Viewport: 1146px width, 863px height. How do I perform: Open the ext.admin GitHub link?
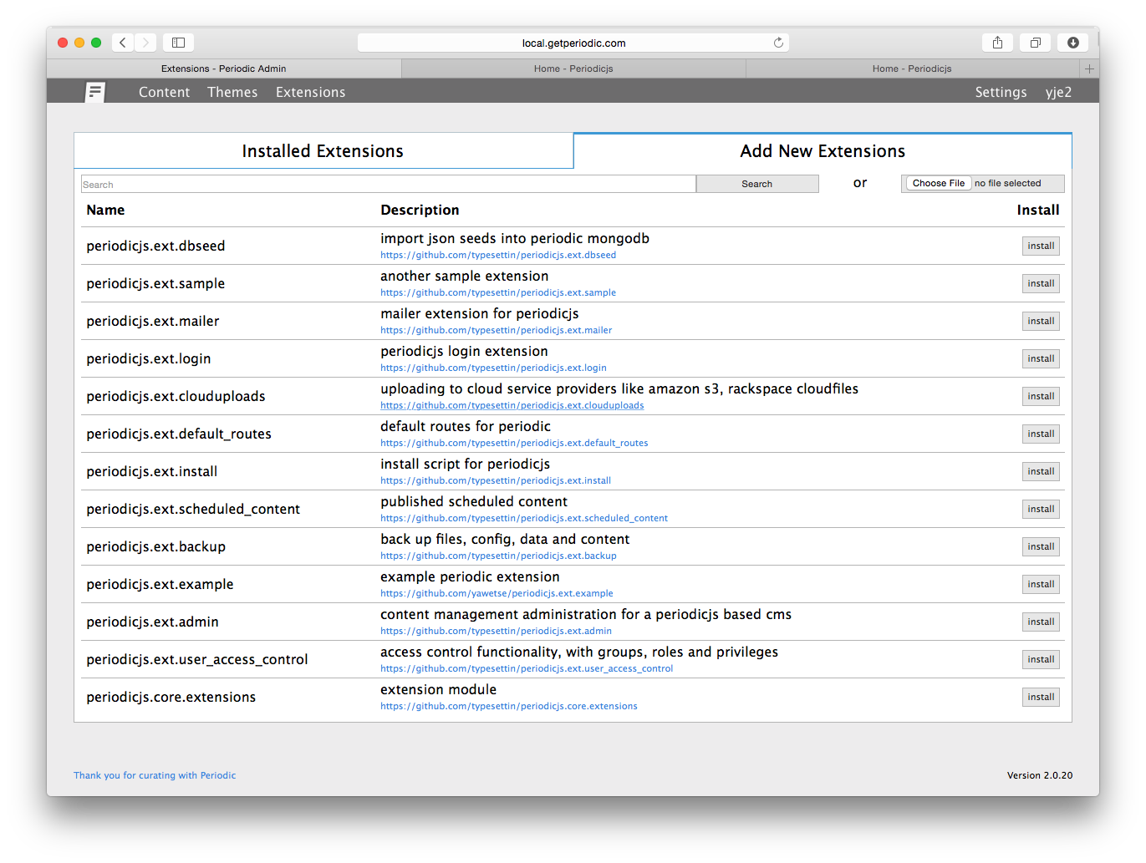coord(496,632)
